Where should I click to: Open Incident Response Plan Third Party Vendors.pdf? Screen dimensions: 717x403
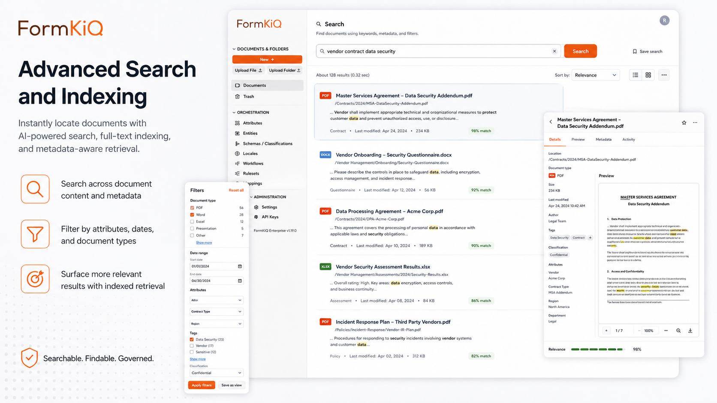[x=393, y=322]
